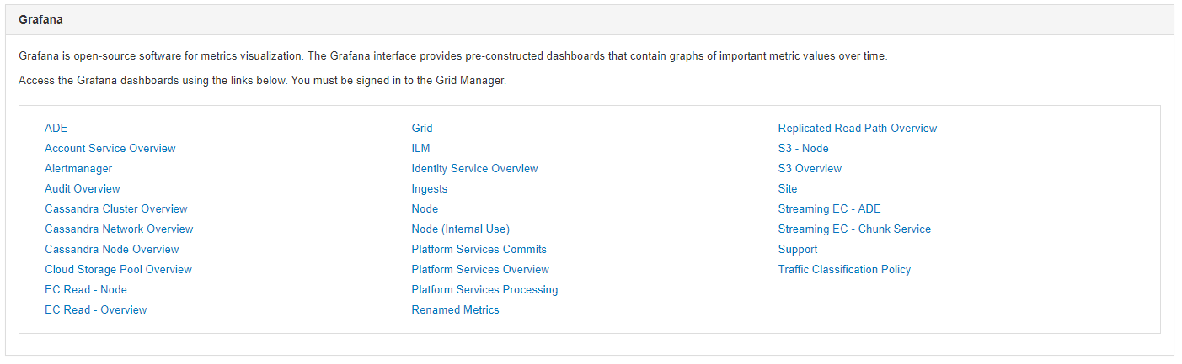This screenshot has height=364, width=1182.
Task: Open the Alertmanager dashboard
Action: pos(78,169)
